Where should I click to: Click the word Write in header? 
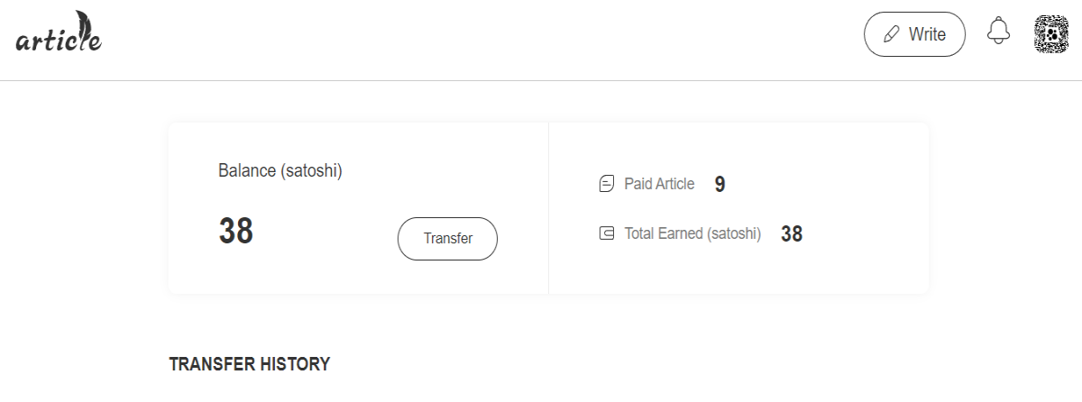(x=927, y=34)
